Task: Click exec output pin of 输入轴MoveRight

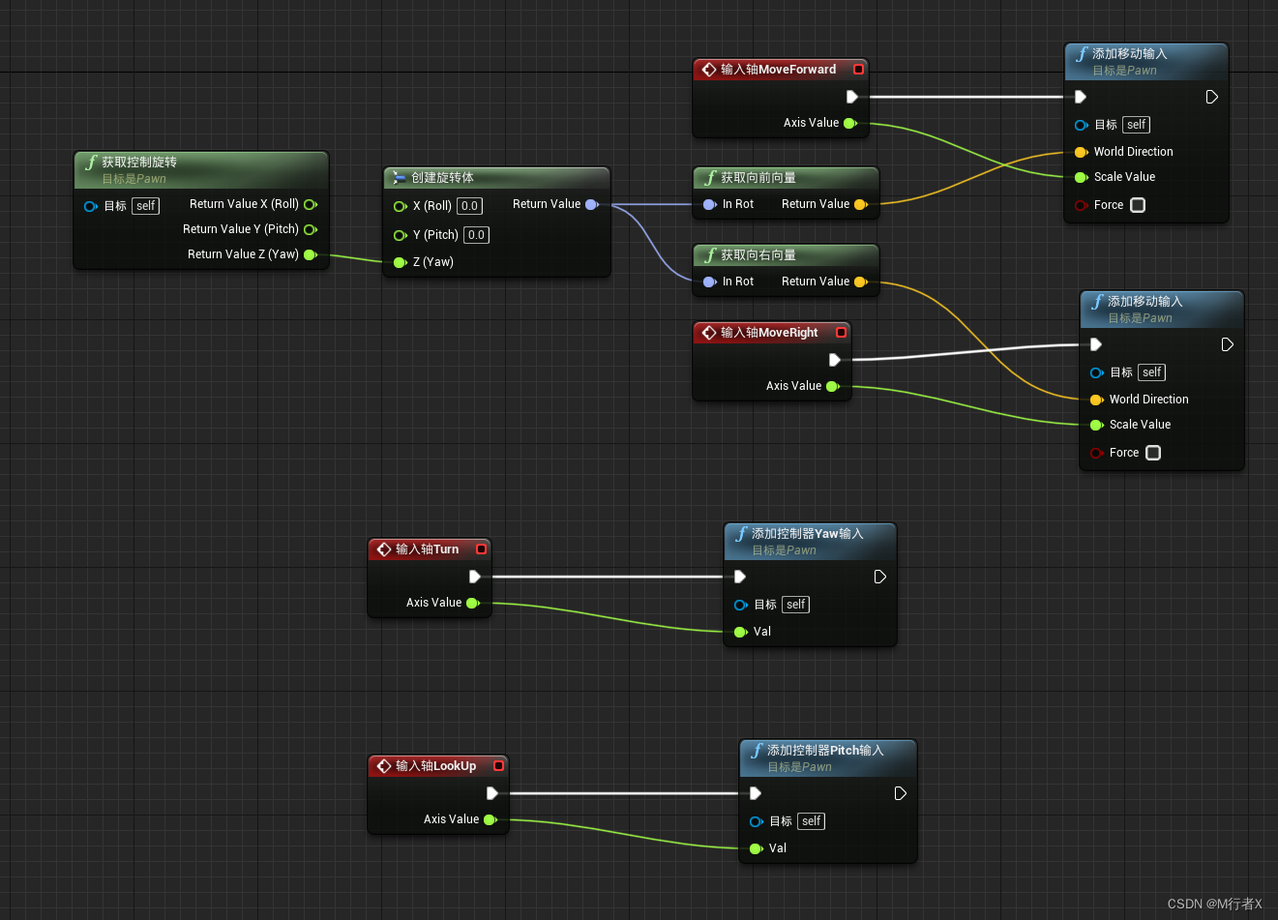Action: pyautogui.click(x=835, y=360)
